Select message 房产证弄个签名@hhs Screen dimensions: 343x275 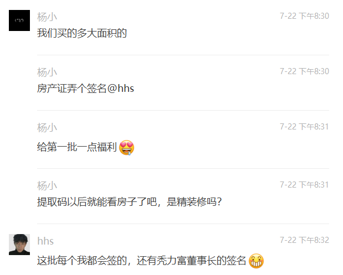click(x=85, y=89)
